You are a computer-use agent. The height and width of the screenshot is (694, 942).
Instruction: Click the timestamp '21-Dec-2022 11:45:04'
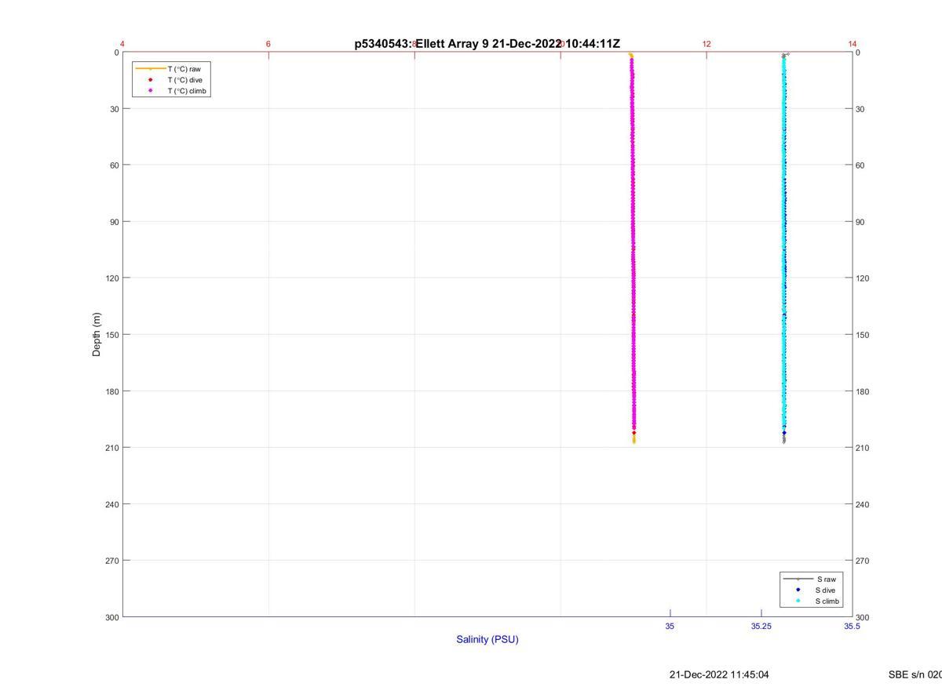pyautogui.click(x=719, y=674)
